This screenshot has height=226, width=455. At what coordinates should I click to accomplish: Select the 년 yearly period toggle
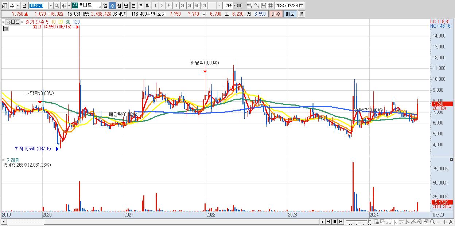tap(126, 5)
